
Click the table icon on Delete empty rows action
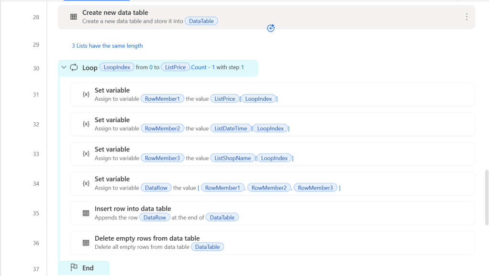86,243
